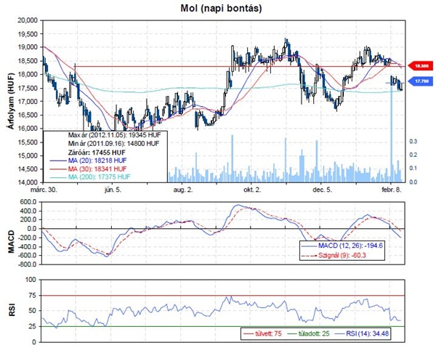Viewport: 436px width, 348px height.
Task: Click the 20,000 price axis label
Action: click(28, 20)
